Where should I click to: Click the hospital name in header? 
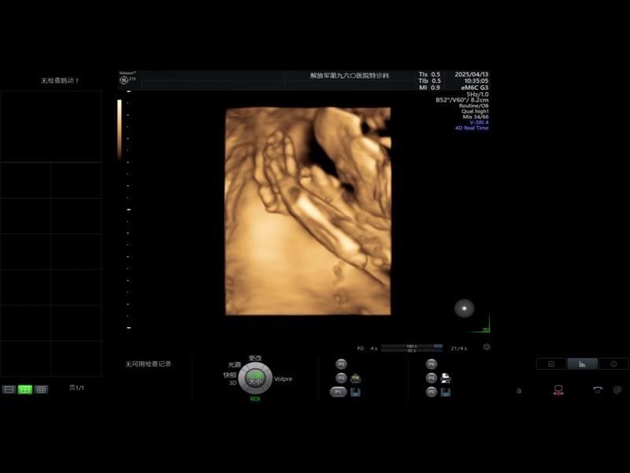(349, 75)
